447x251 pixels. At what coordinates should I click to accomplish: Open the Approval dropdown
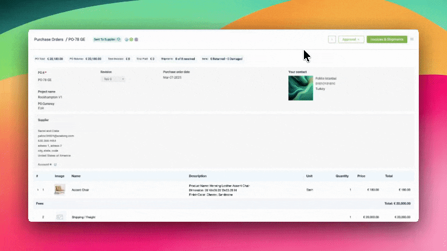tap(351, 39)
